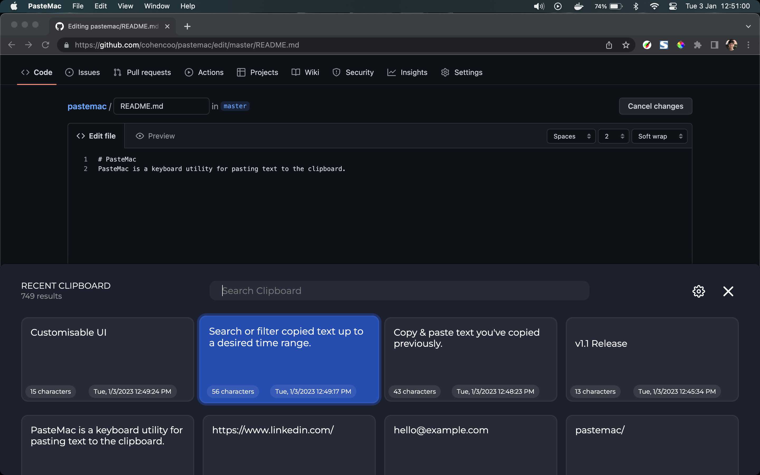The height and width of the screenshot is (475, 760).
Task: Bookmark this page with star icon
Action: tap(626, 45)
